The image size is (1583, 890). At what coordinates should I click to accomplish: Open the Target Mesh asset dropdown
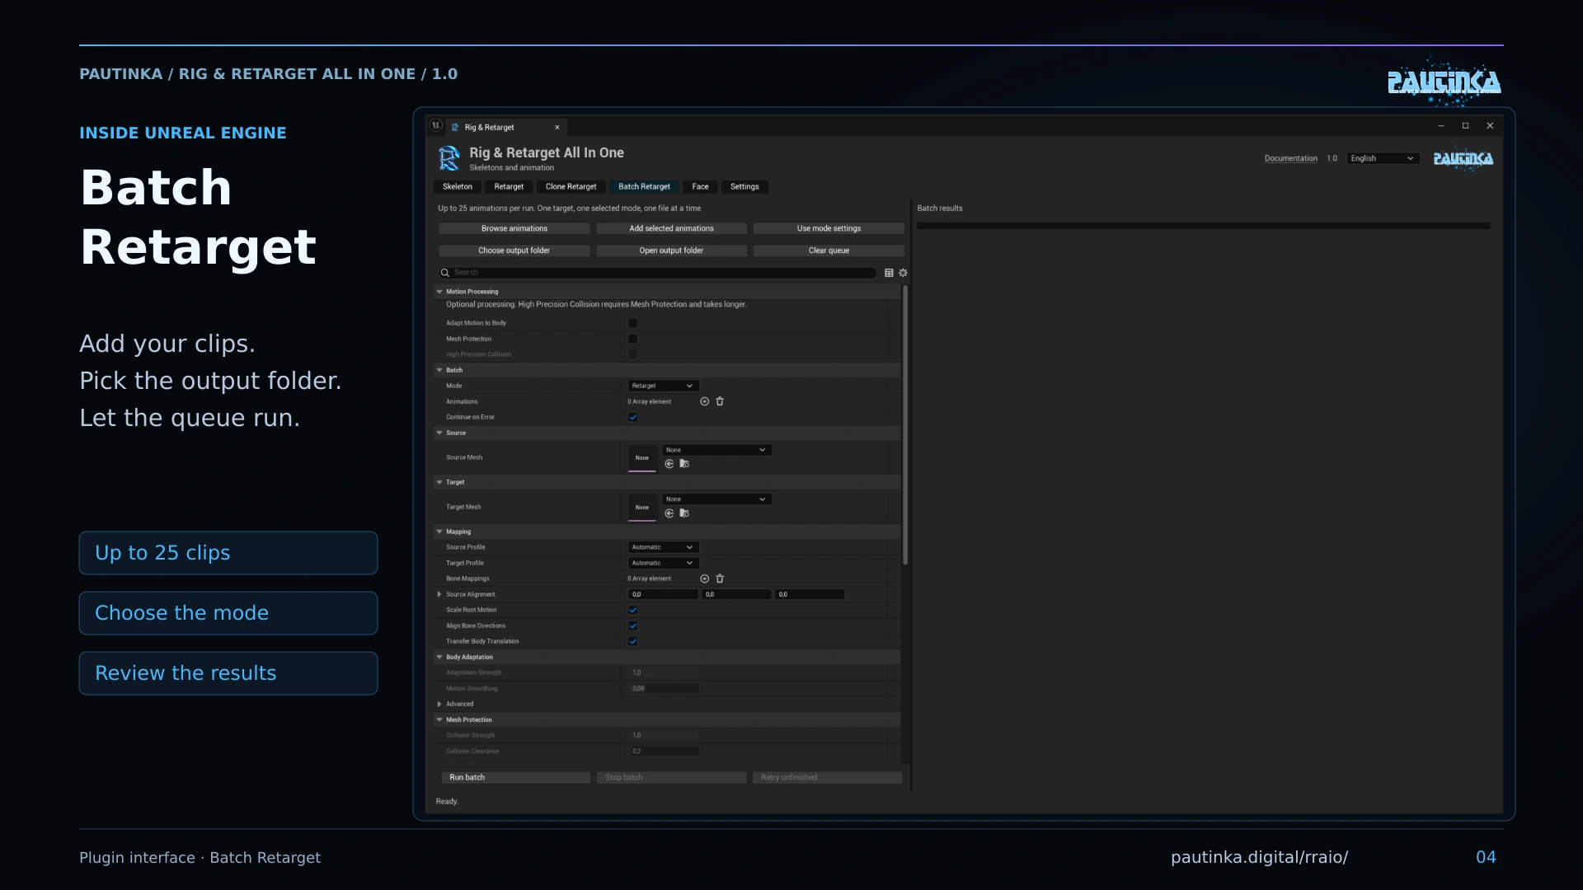716,499
